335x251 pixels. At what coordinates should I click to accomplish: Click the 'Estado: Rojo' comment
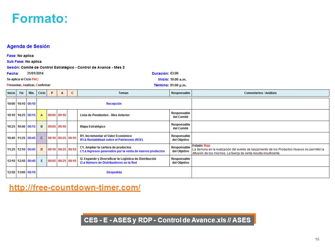[x=201, y=146]
